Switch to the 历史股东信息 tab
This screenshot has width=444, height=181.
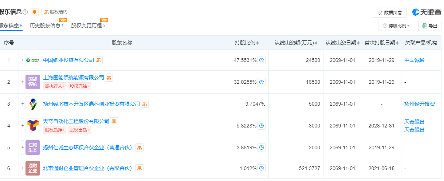coord(47,25)
